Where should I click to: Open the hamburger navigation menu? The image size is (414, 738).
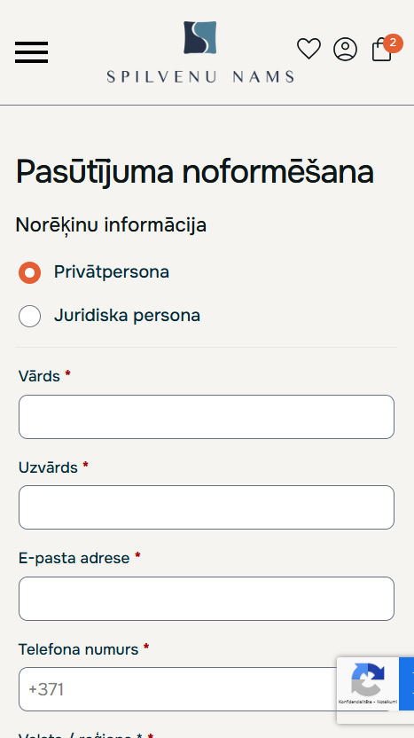coord(31,51)
